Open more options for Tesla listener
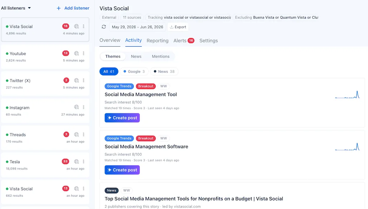The width and height of the screenshot is (368, 209). 83,161
